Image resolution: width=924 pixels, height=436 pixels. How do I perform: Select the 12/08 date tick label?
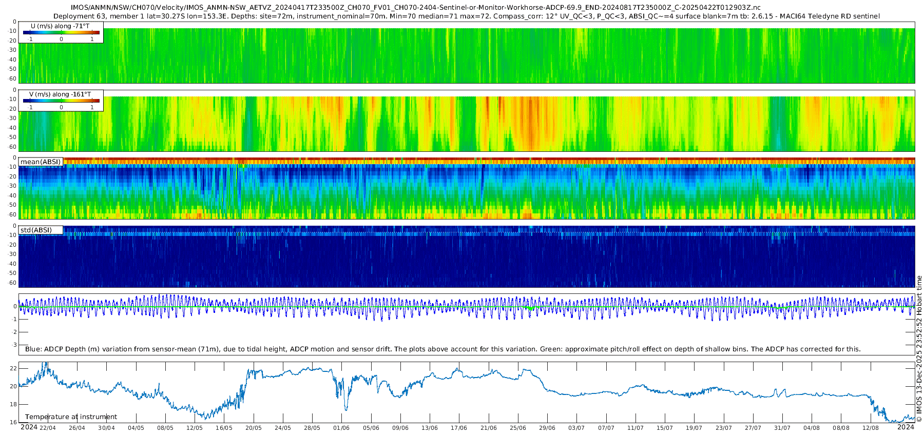coord(870,428)
